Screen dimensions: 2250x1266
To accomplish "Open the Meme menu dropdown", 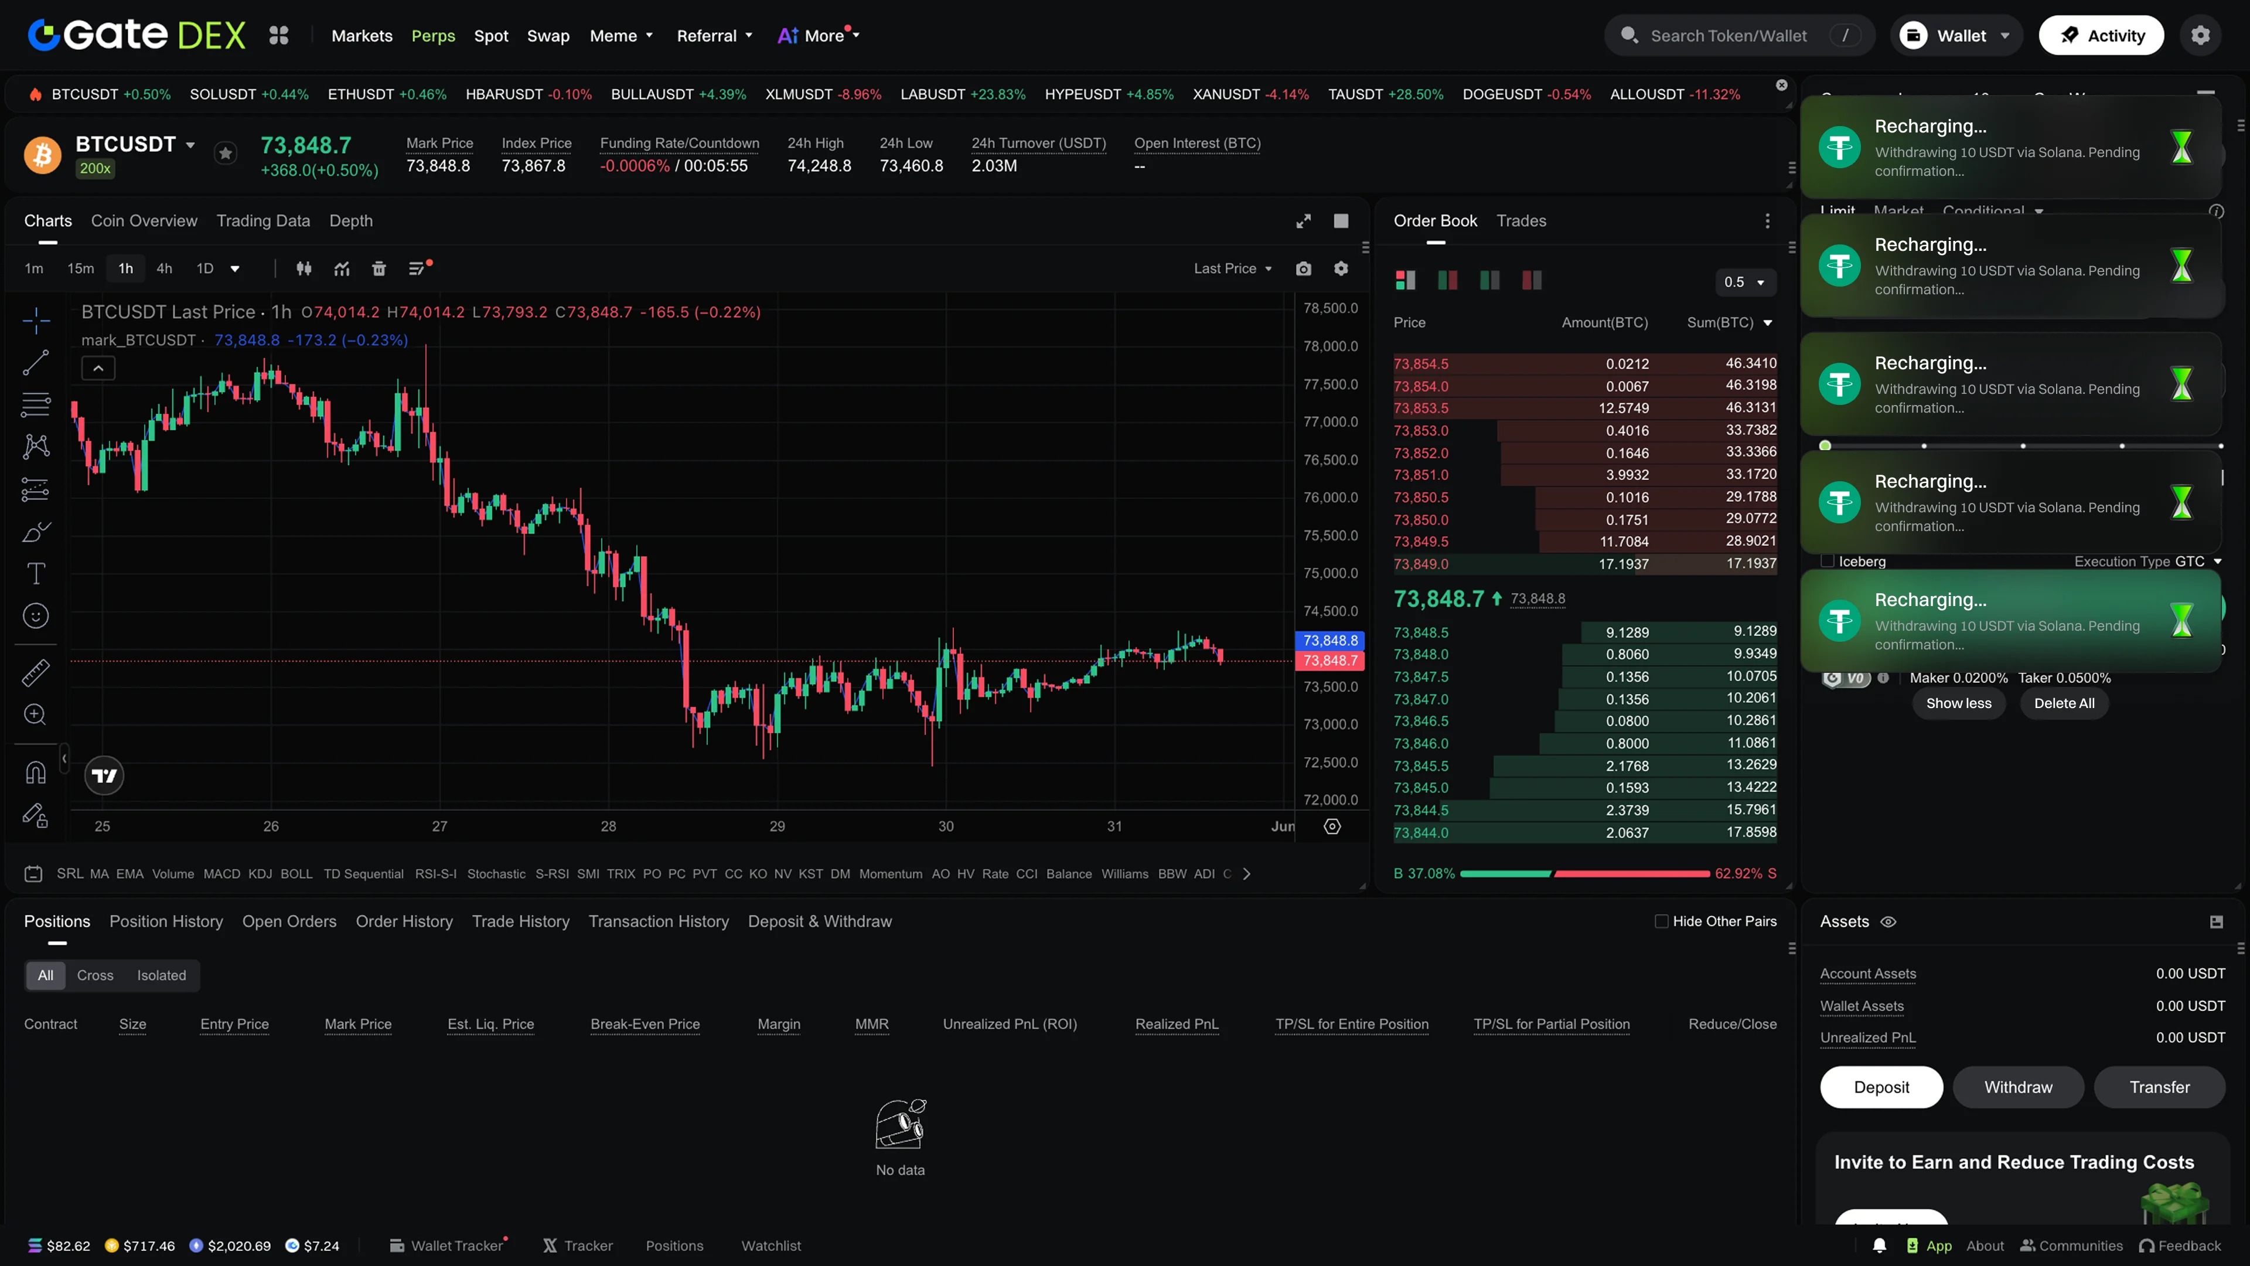I will (621, 36).
